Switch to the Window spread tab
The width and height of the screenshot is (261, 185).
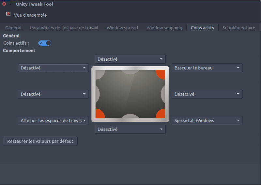click(x=122, y=28)
